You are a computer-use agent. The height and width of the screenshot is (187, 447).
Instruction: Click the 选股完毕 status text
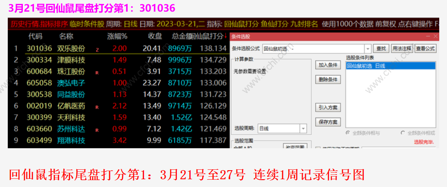(x=424, y=142)
